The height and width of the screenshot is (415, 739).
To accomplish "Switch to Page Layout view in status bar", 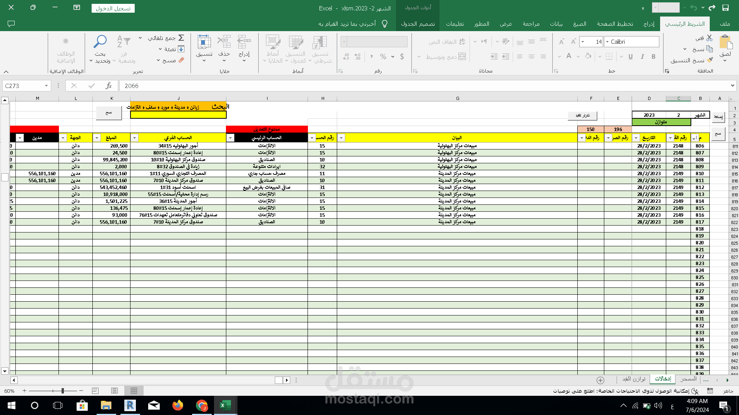I will click(114, 391).
